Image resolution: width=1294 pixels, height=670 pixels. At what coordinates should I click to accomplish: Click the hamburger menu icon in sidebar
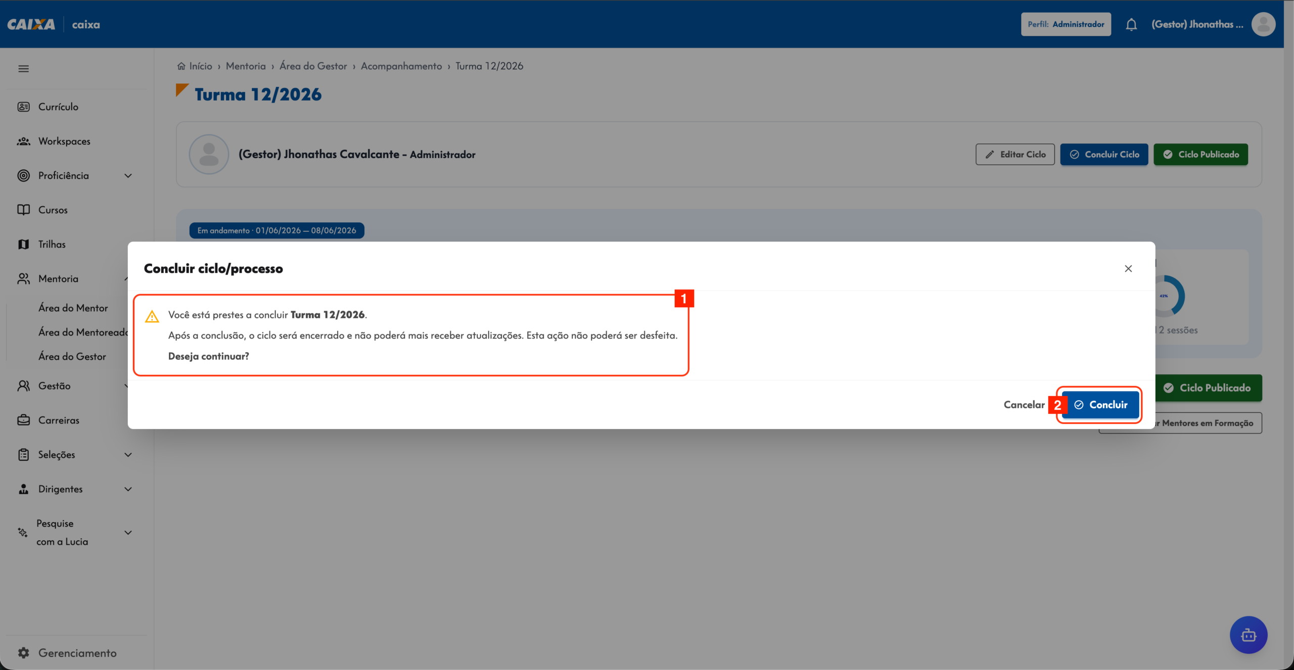pyautogui.click(x=23, y=69)
